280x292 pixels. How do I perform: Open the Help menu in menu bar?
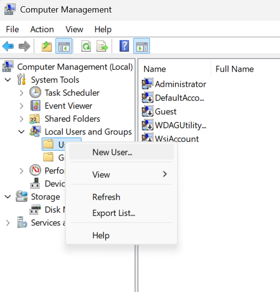pos(103,29)
